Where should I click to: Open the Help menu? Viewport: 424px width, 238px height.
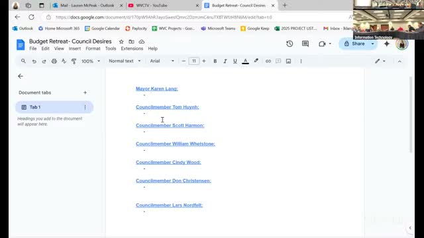click(x=153, y=48)
